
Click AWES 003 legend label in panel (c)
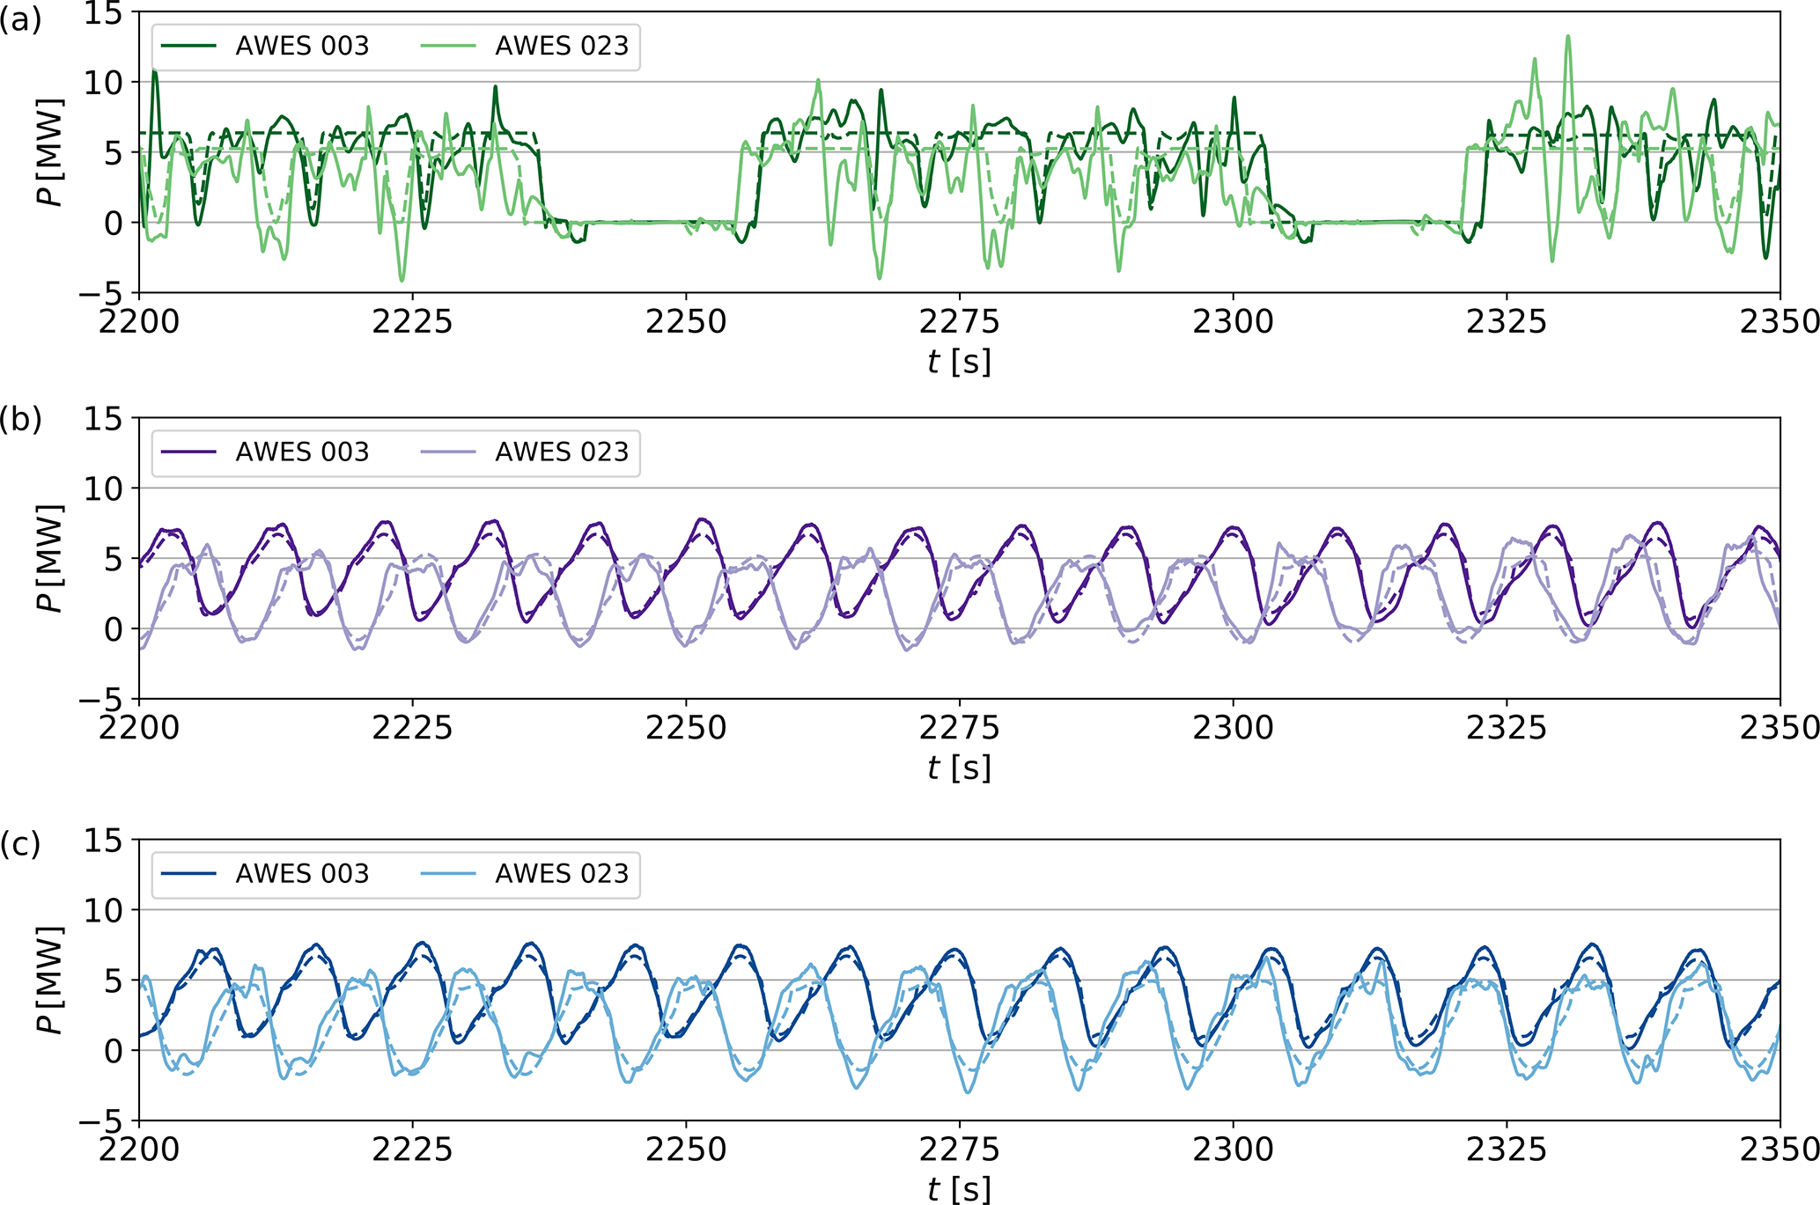click(x=302, y=874)
